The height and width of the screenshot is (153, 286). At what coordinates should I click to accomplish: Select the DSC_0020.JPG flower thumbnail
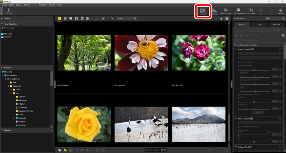click(x=141, y=53)
